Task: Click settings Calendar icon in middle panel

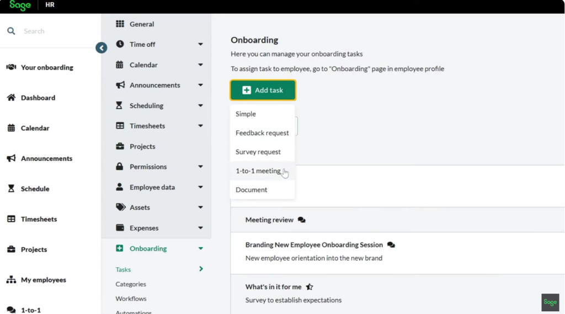Action: [x=120, y=65]
